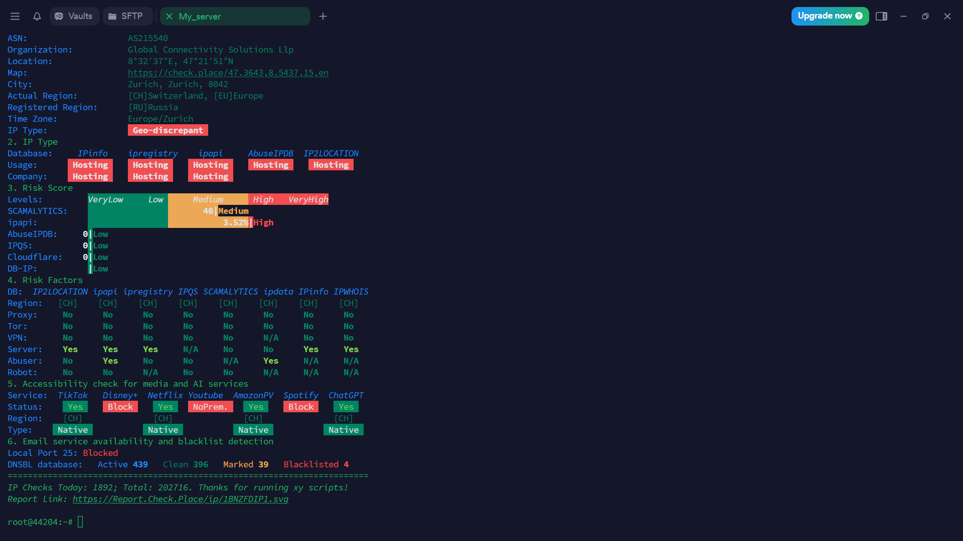Open the check.place map link
The image size is (963, 541).
pyautogui.click(x=228, y=73)
